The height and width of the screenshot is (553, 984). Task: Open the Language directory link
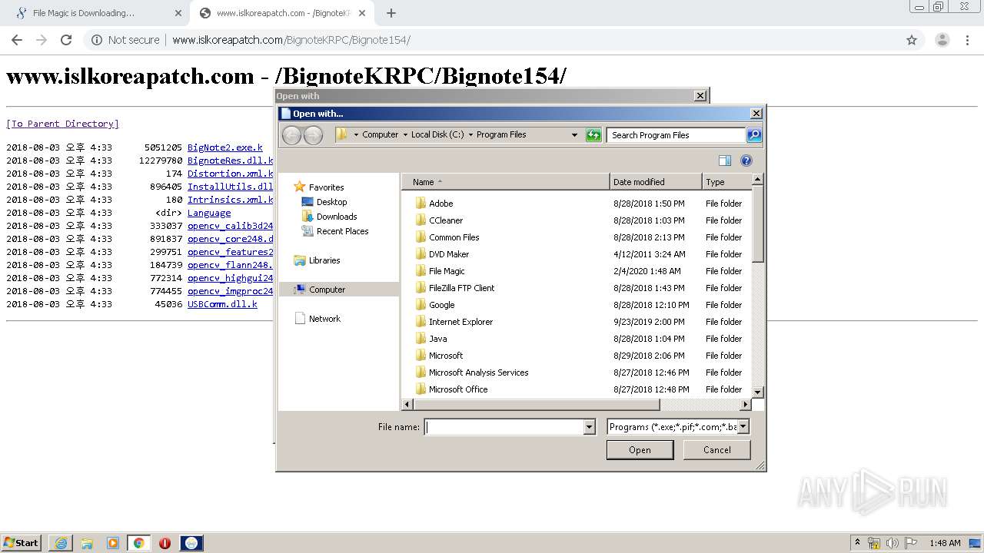[209, 213]
